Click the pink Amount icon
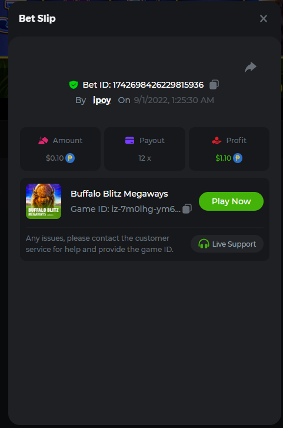The image size is (283, 428). pyautogui.click(x=43, y=141)
